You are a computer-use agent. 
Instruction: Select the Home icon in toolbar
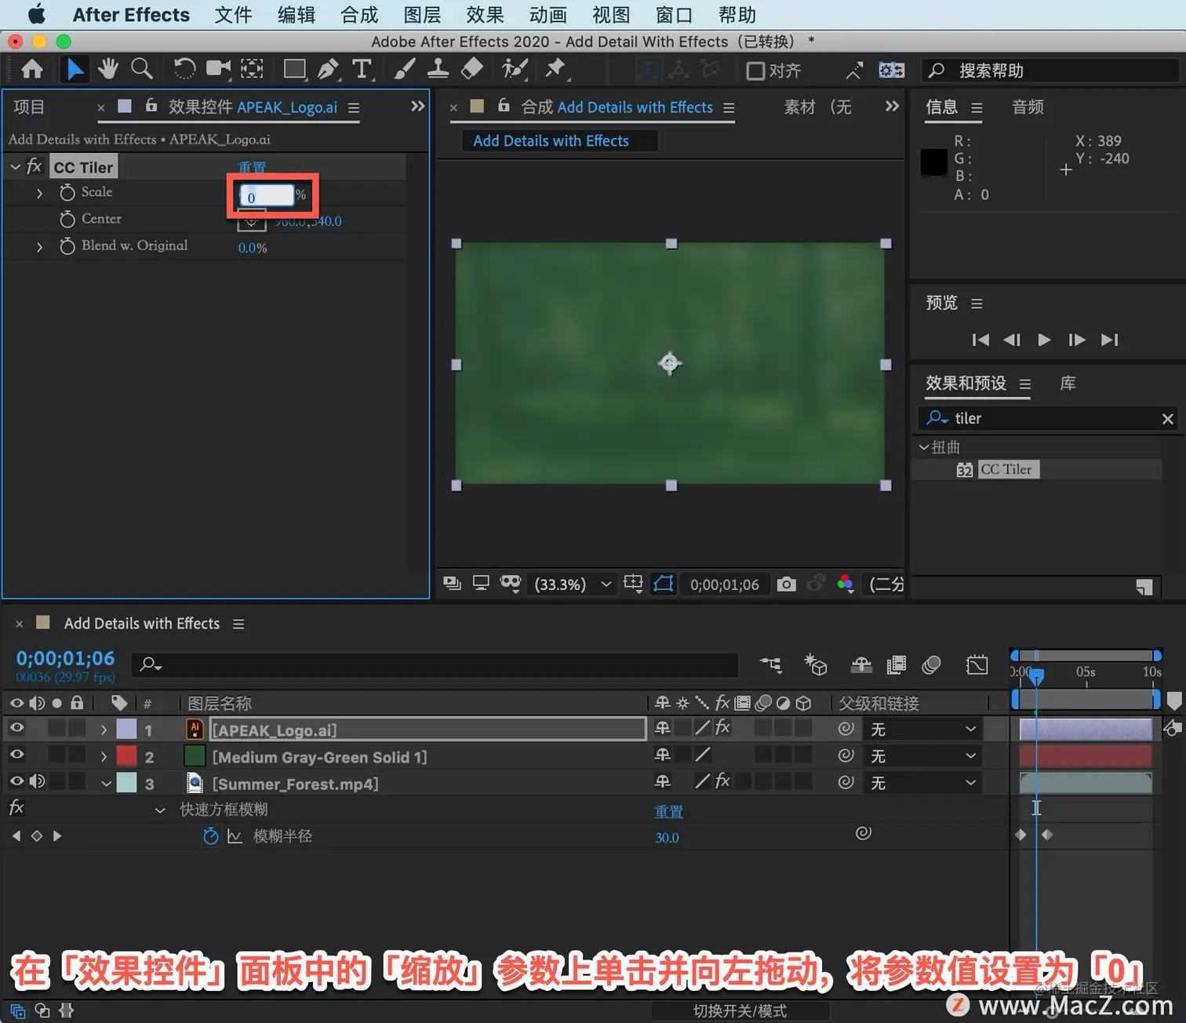(32, 70)
